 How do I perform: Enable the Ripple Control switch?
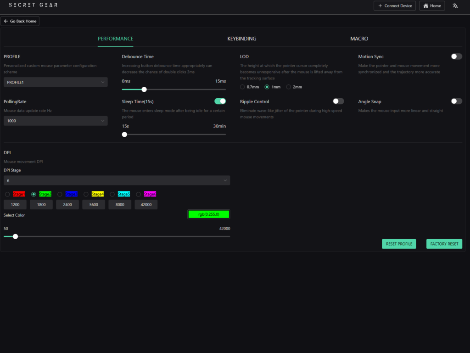click(338, 101)
